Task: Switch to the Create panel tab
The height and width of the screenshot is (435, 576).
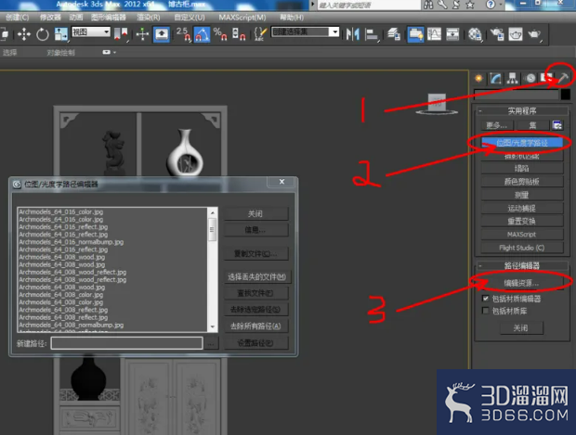Action: pos(479,78)
